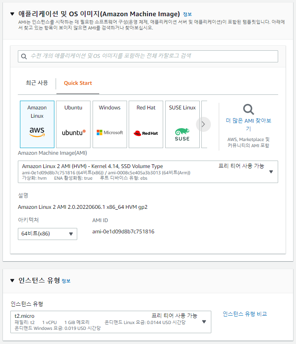Open 정보 link beside 인스턴스 유형 heading

point(66,281)
